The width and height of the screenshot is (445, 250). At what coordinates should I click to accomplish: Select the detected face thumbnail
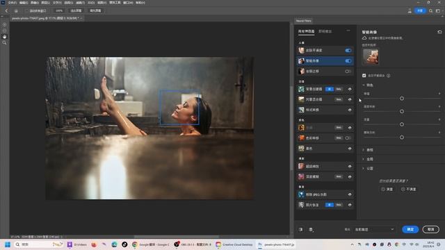click(x=371, y=57)
